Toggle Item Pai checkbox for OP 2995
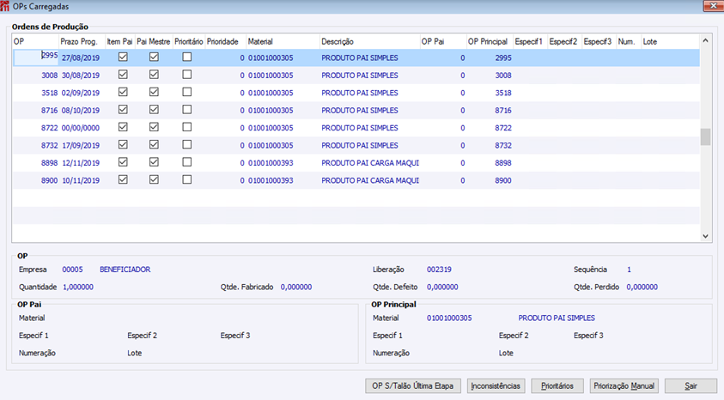Screen dimensions: 724x400 pyautogui.click(x=123, y=58)
